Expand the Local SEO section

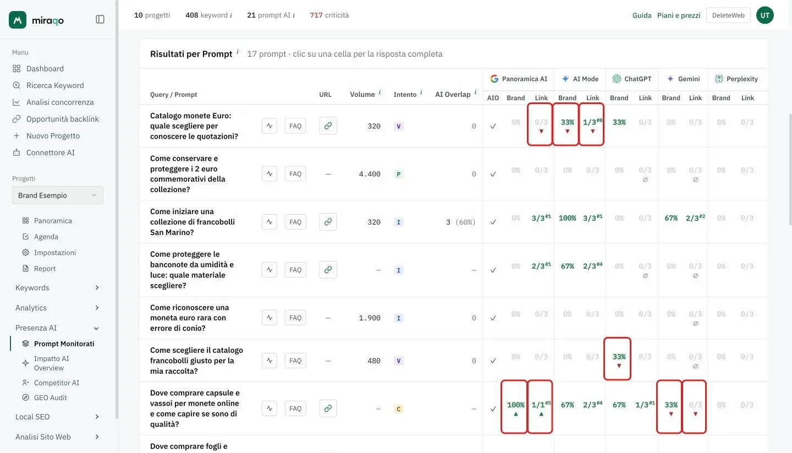tap(57, 417)
